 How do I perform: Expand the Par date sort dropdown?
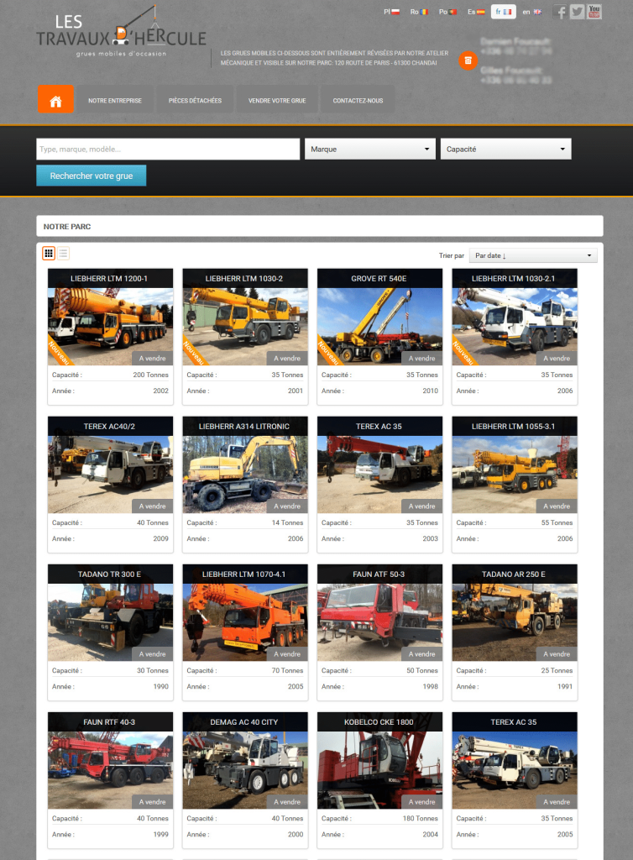coord(532,255)
